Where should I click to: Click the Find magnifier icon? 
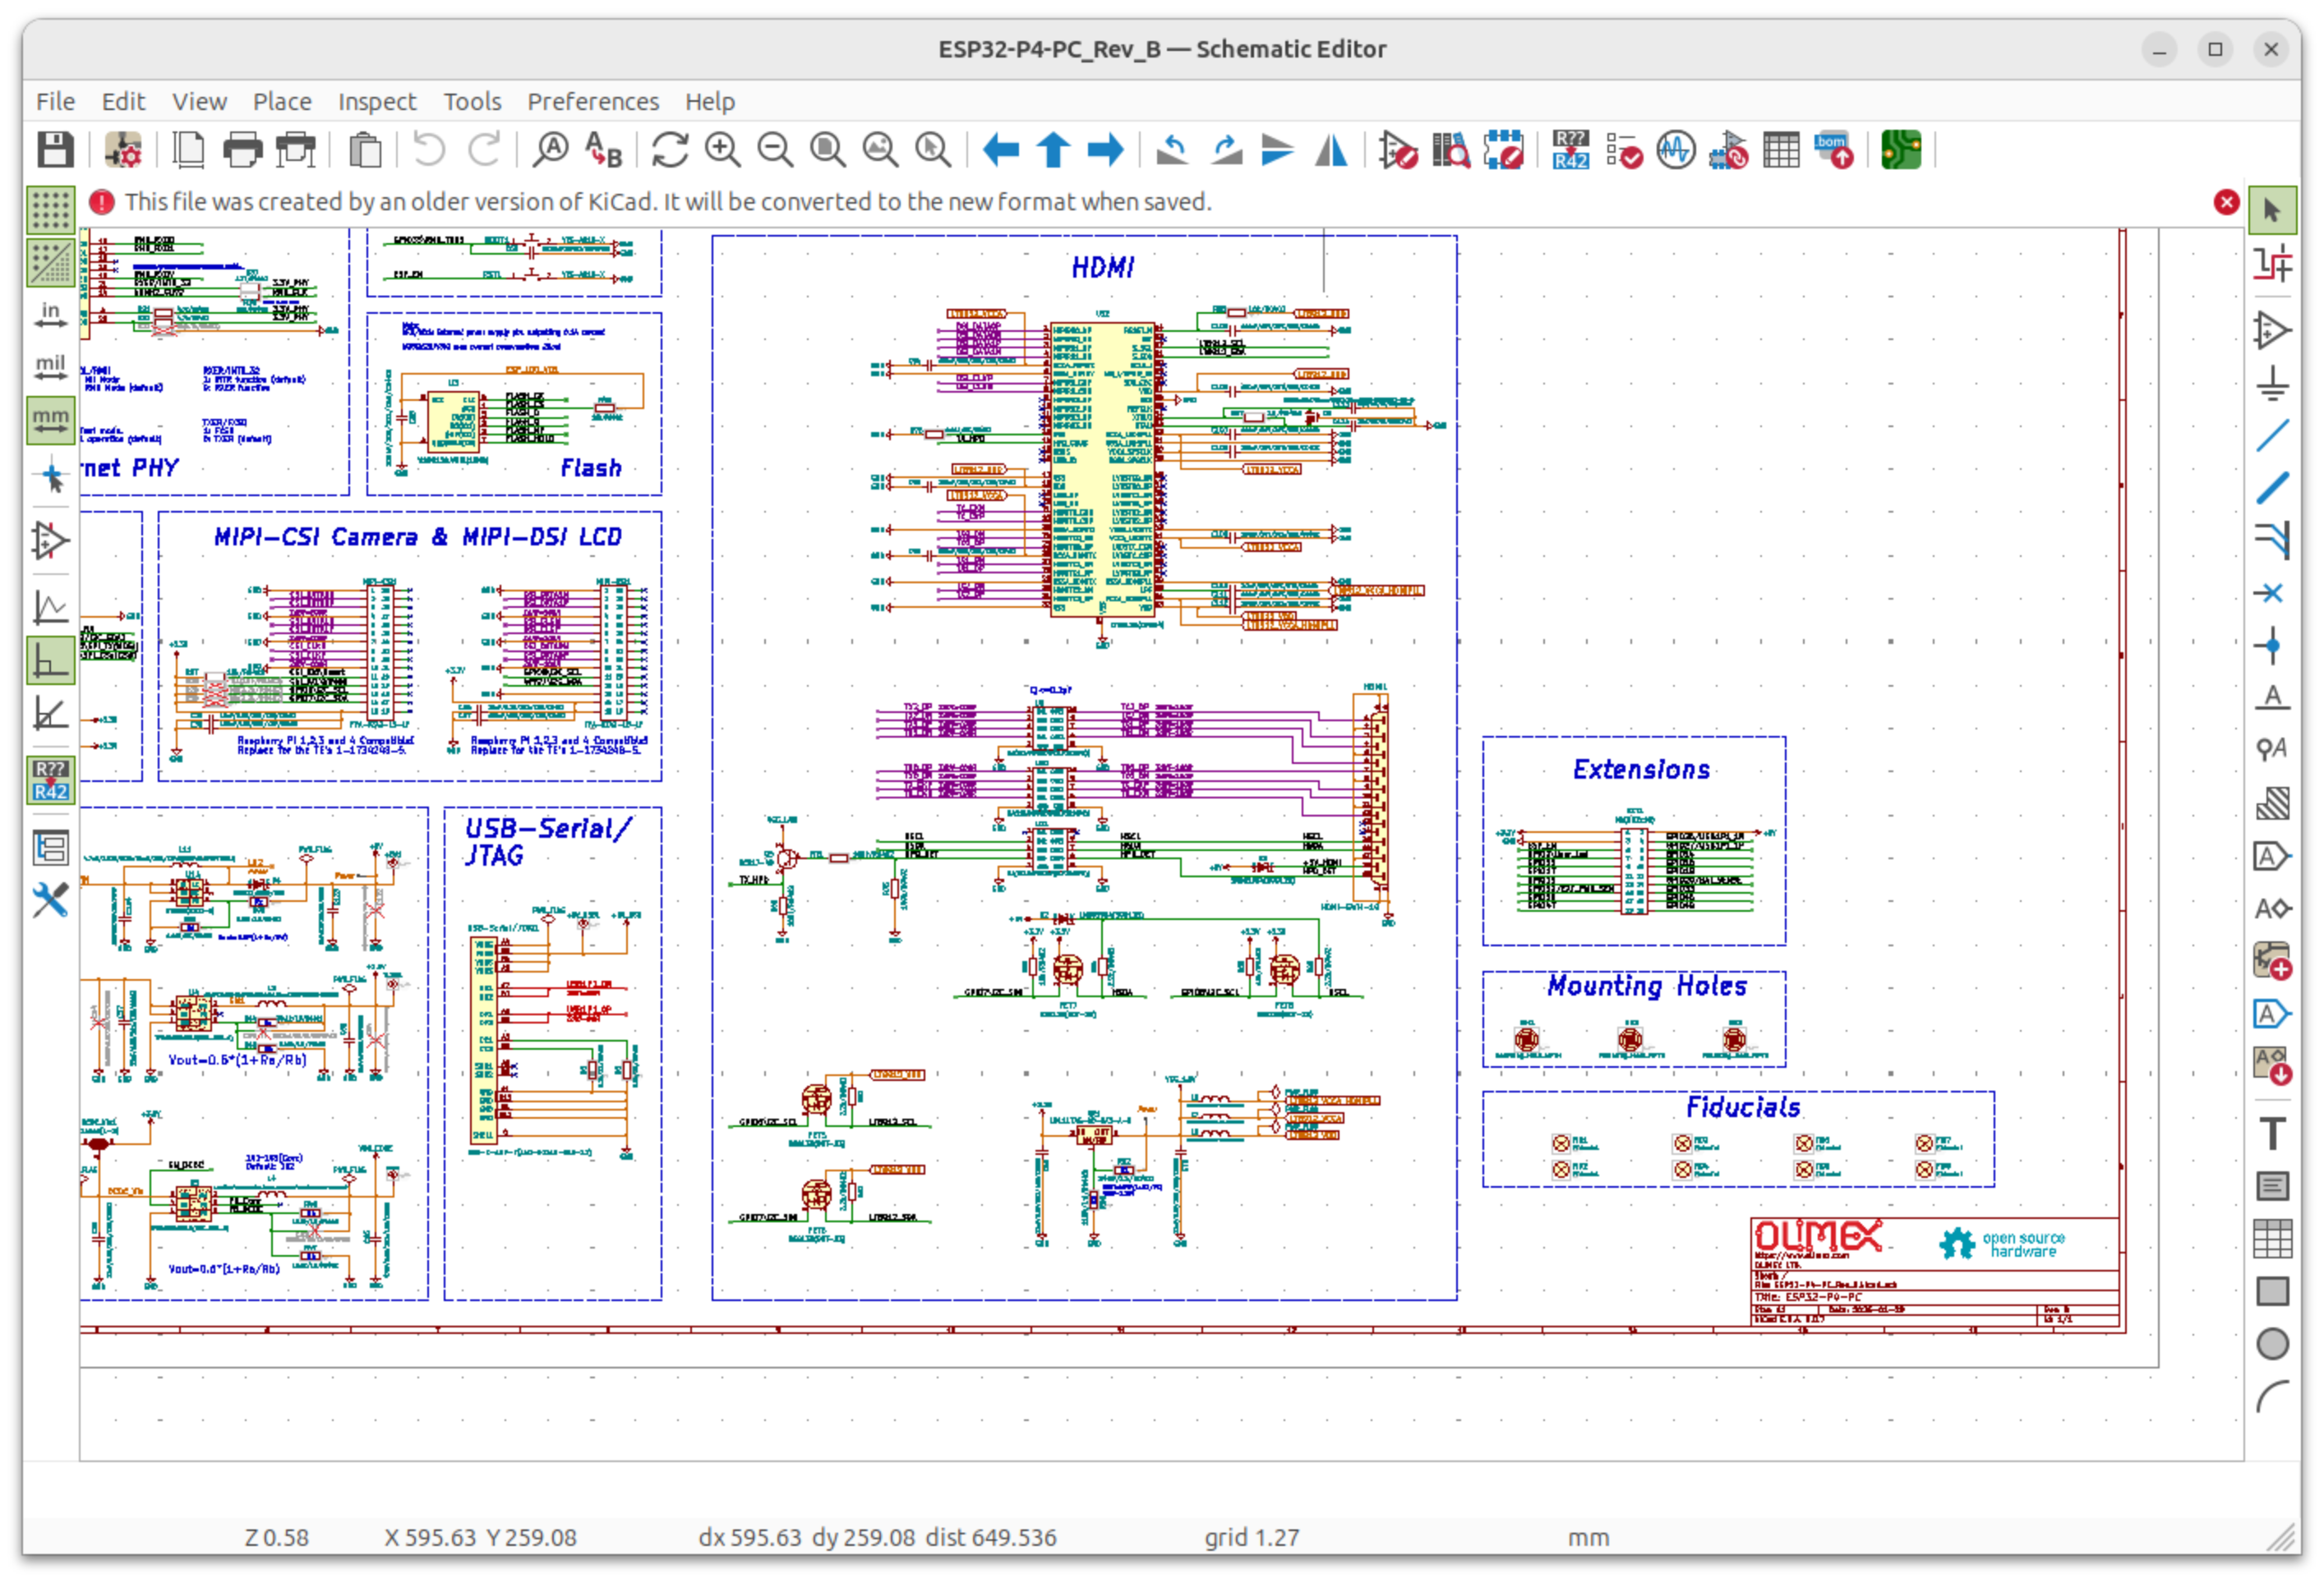pyautogui.click(x=550, y=150)
